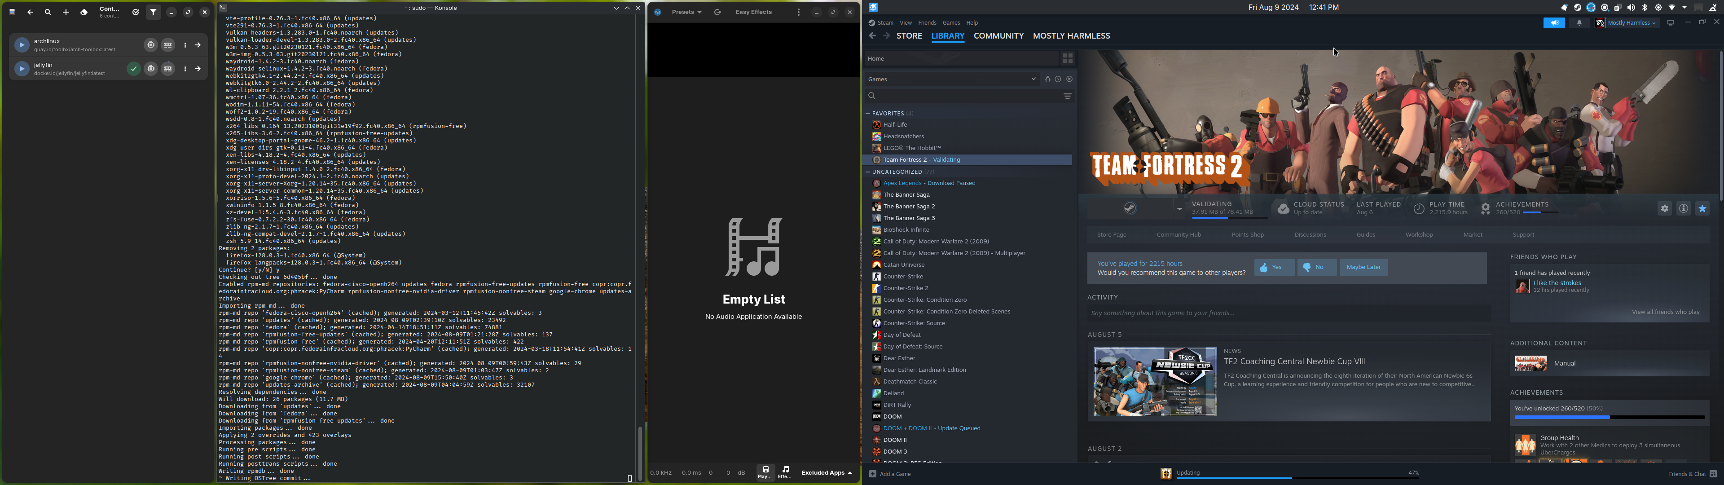Click Steam advanced filter icon in search bar

point(1068,97)
